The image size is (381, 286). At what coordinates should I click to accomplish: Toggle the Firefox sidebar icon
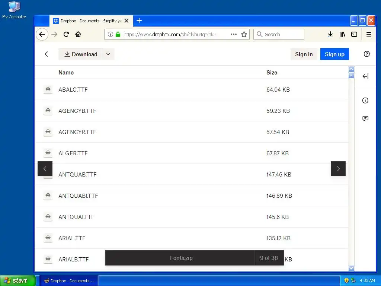[354, 34]
